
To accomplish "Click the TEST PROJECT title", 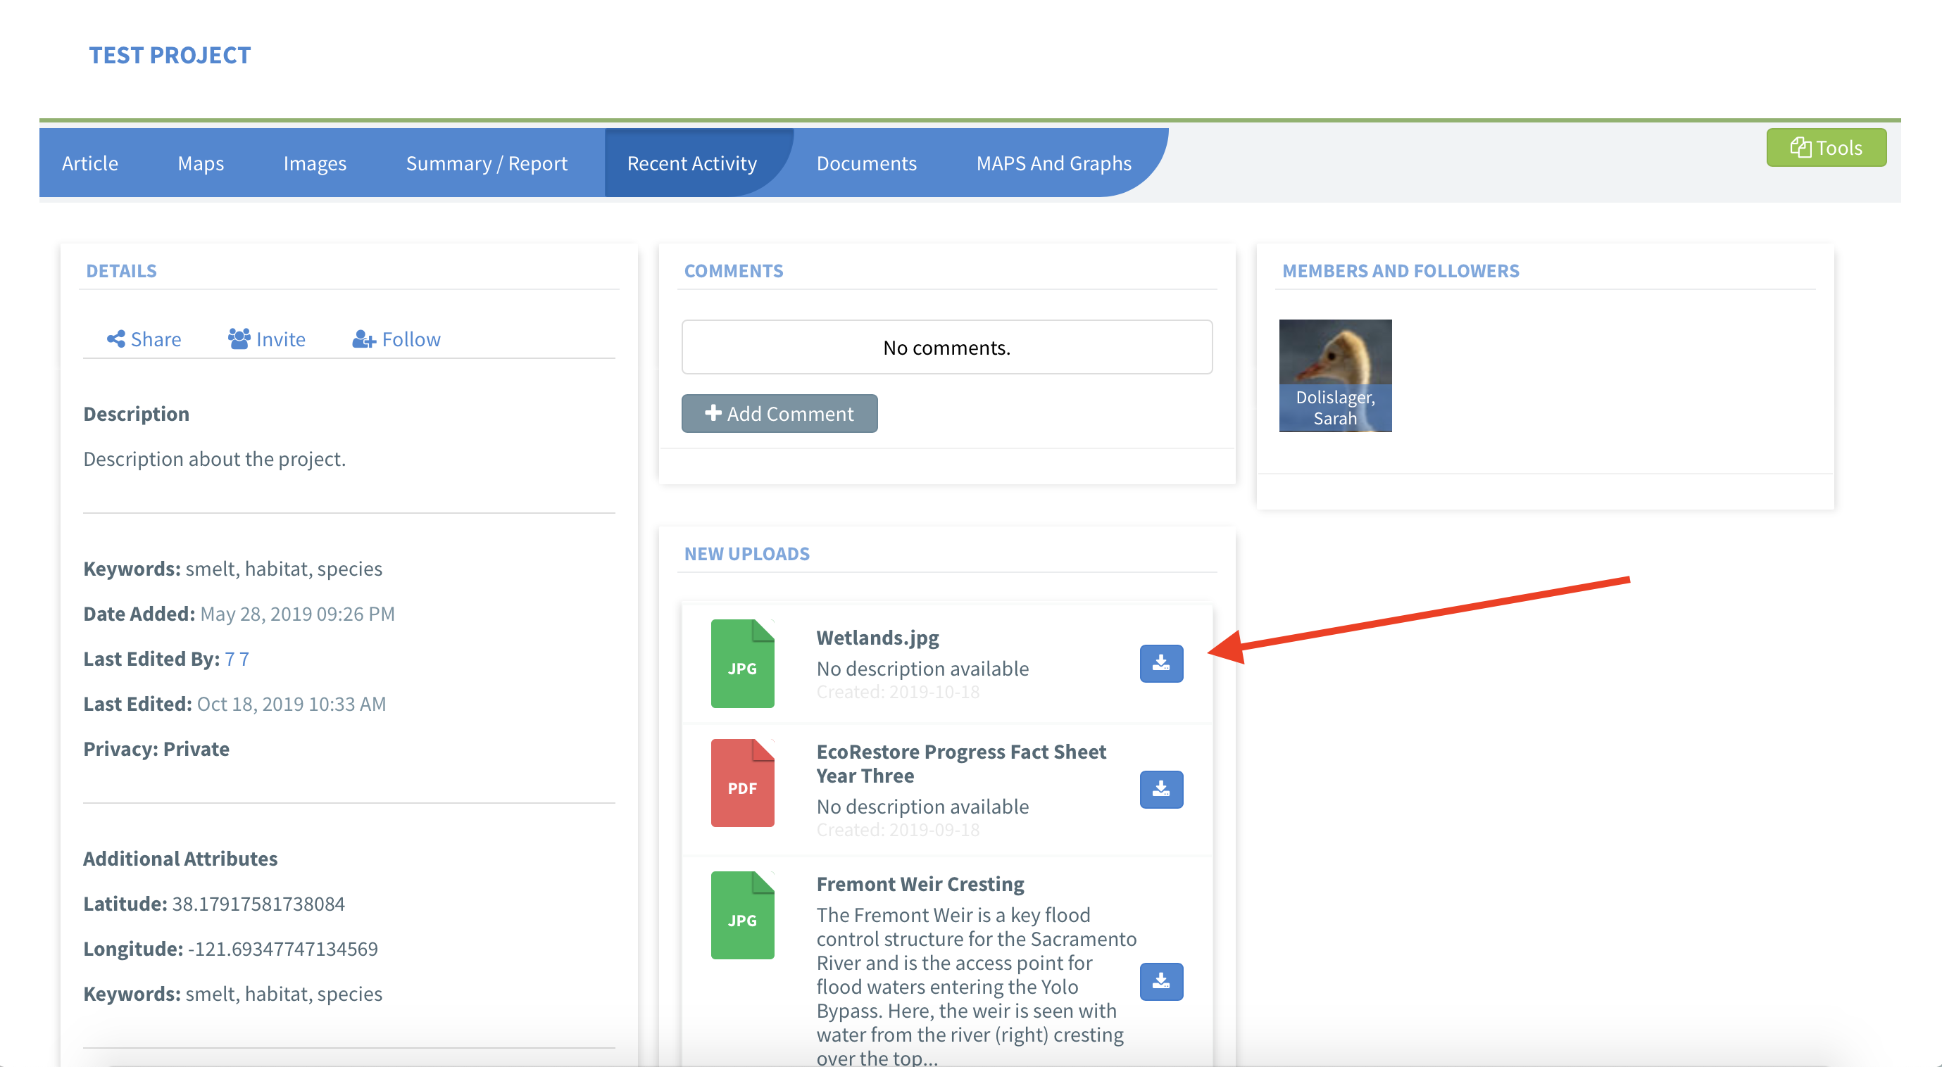I will 170,55.
